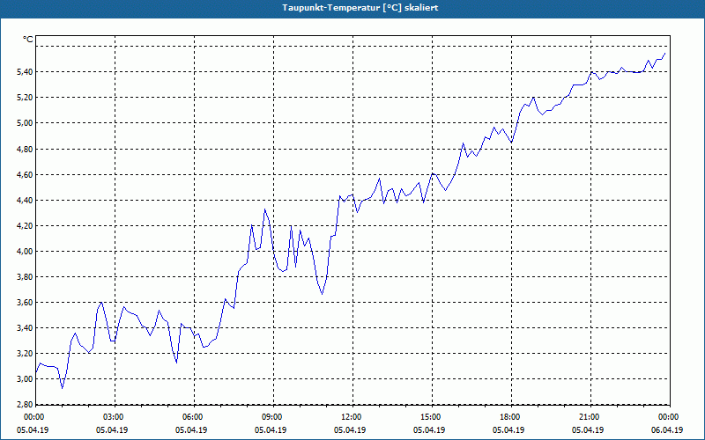The width and height of the screenshot is (705, 440).
Task: Click the '05.04.19' date beneath 03:00
Action: pos(112,430)
